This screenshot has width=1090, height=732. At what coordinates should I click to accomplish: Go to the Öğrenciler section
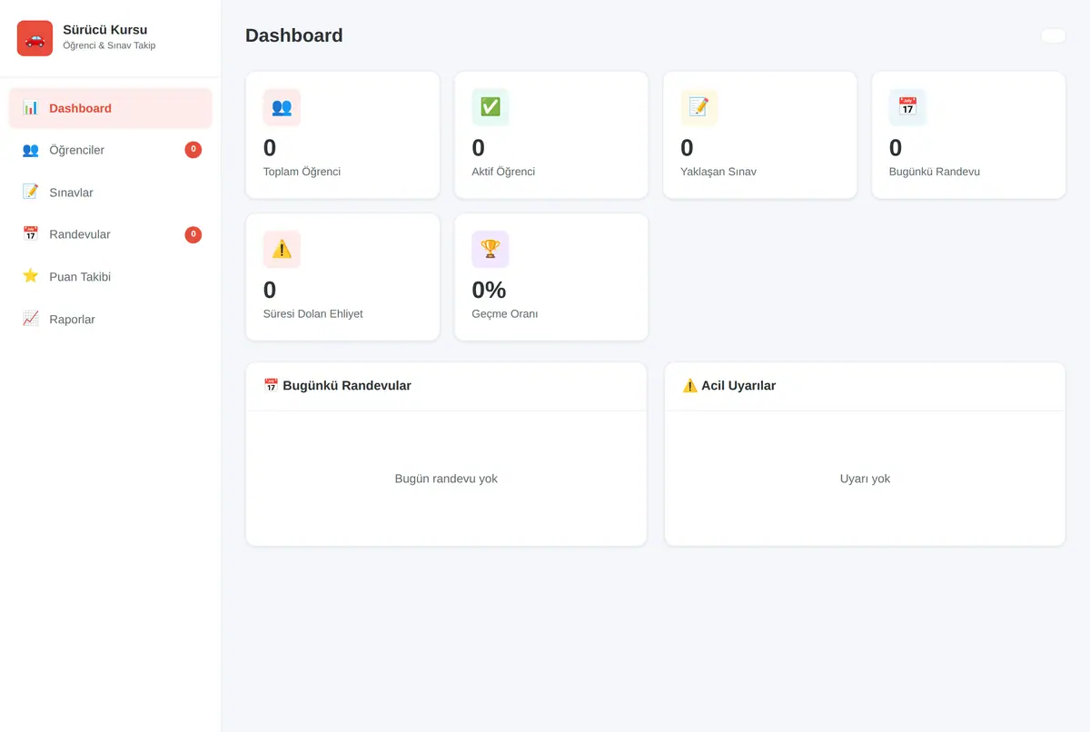point(110,150)
